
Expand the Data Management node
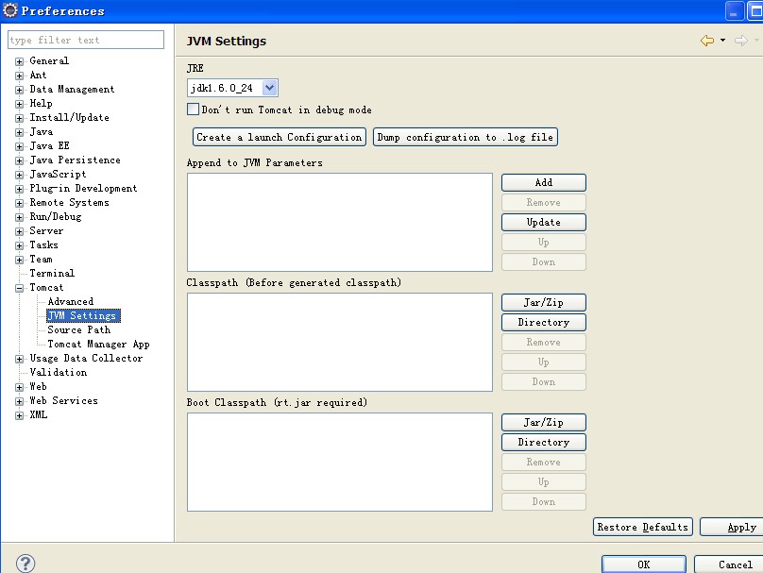click(20, 90)
